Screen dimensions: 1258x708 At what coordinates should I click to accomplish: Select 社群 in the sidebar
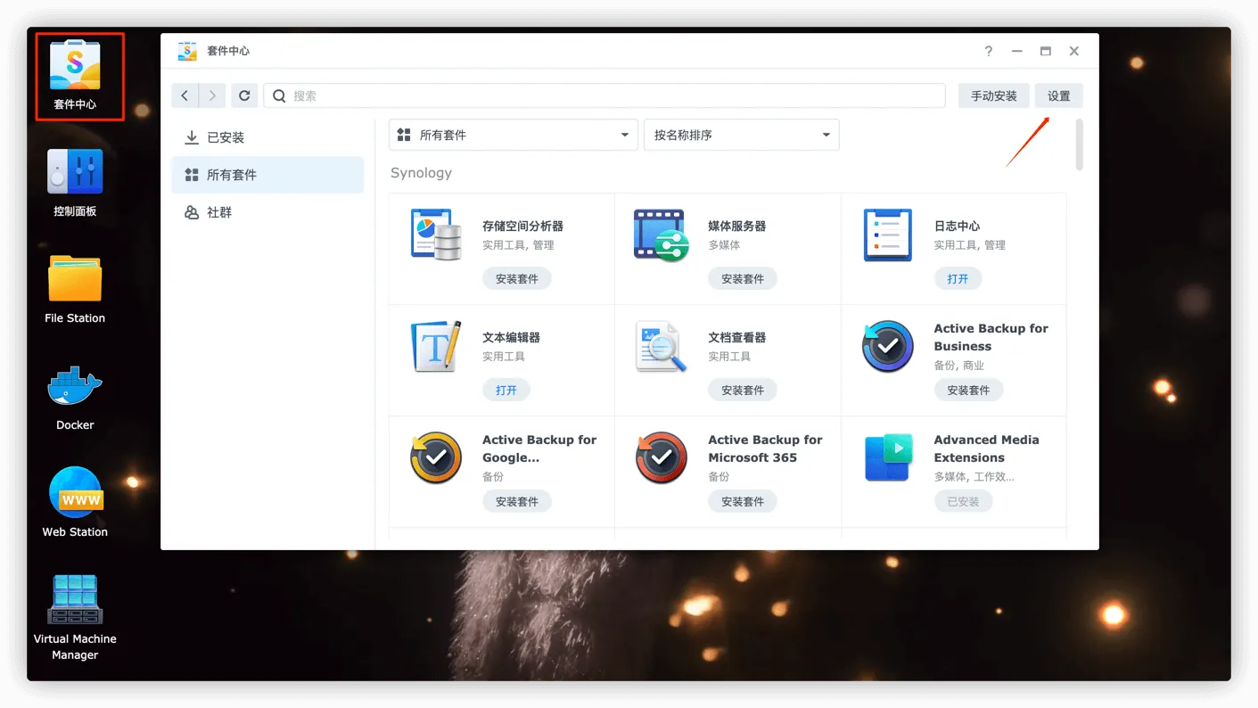(267, 212)
